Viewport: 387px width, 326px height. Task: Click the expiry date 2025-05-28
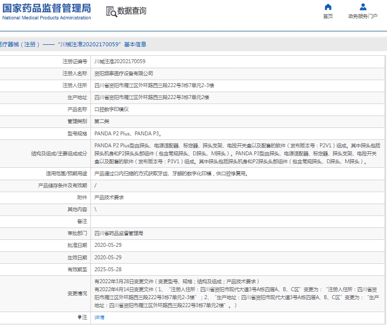click(108, 269)
